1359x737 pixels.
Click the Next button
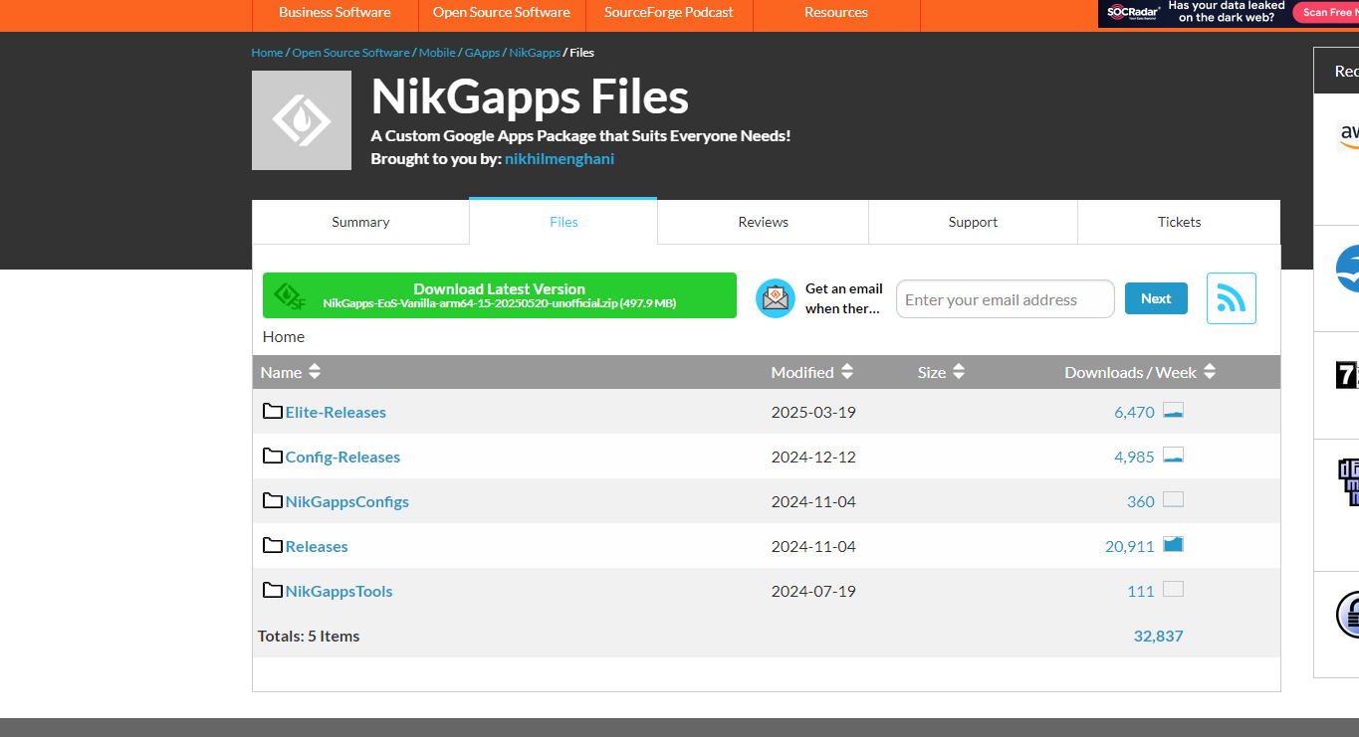[1156, 298]
